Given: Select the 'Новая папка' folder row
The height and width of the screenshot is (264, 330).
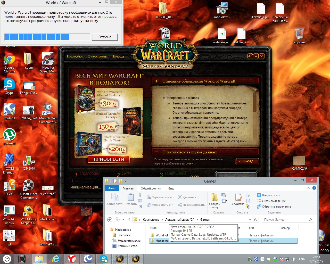Looking at the screenshot, I should [x=223, y=241].
